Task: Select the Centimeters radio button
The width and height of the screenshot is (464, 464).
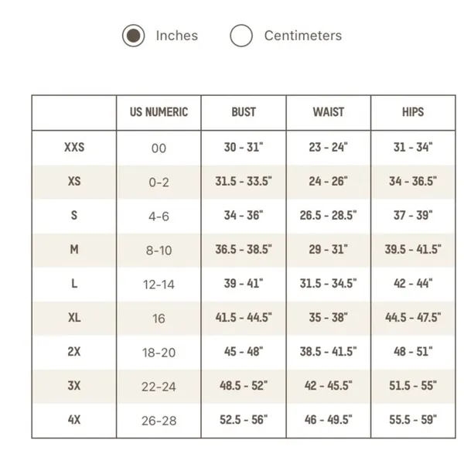Action: click(x=241, y=36)
